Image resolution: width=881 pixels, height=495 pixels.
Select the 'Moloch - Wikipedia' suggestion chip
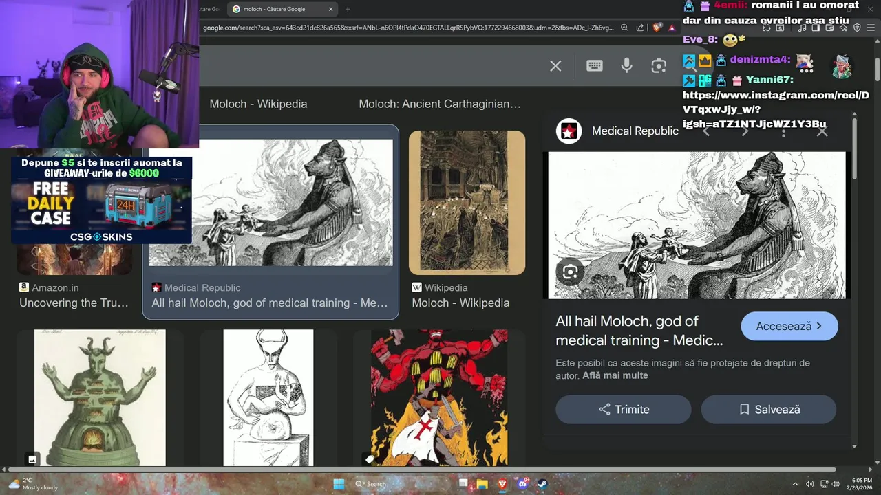258,104
